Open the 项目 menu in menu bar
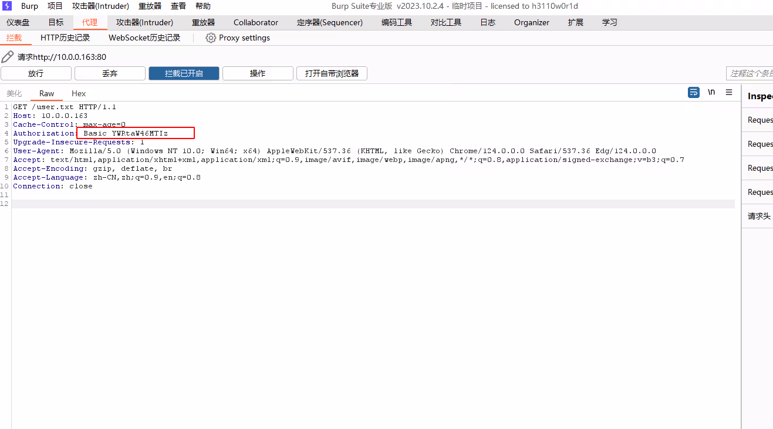The height and width of the screenshot is (429, 773). [x=55, y=6]
